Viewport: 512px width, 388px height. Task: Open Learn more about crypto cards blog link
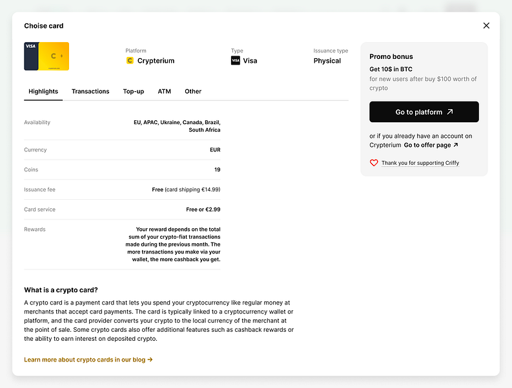coord(88,360)
